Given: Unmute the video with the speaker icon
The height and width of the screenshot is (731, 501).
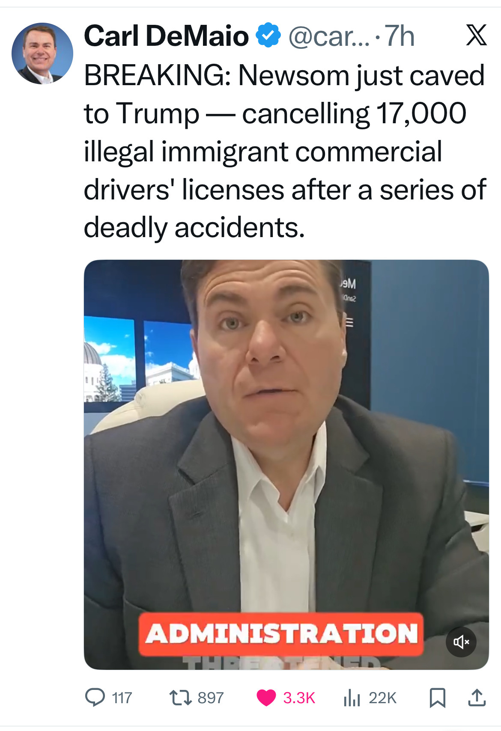Looking at the screenshot, I should [x=461, y=642].
